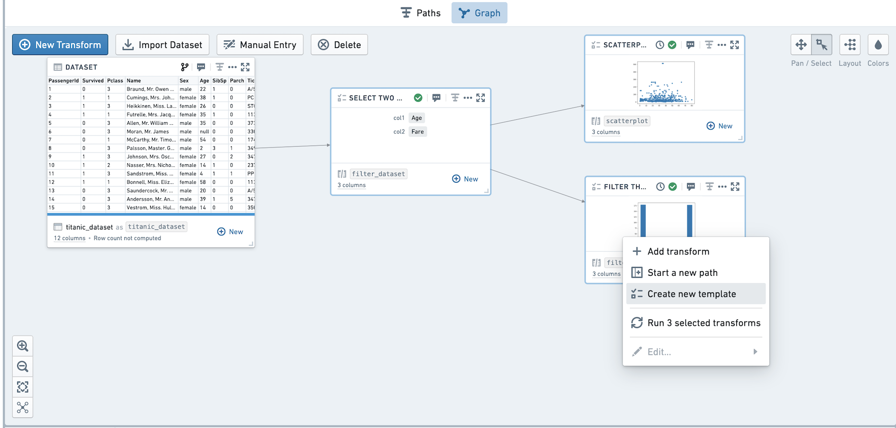Image resolution: width=896 pixels, height=428 pixels.
Task: Click New on filter_dataset node
Action: click(x=465, y=179)
